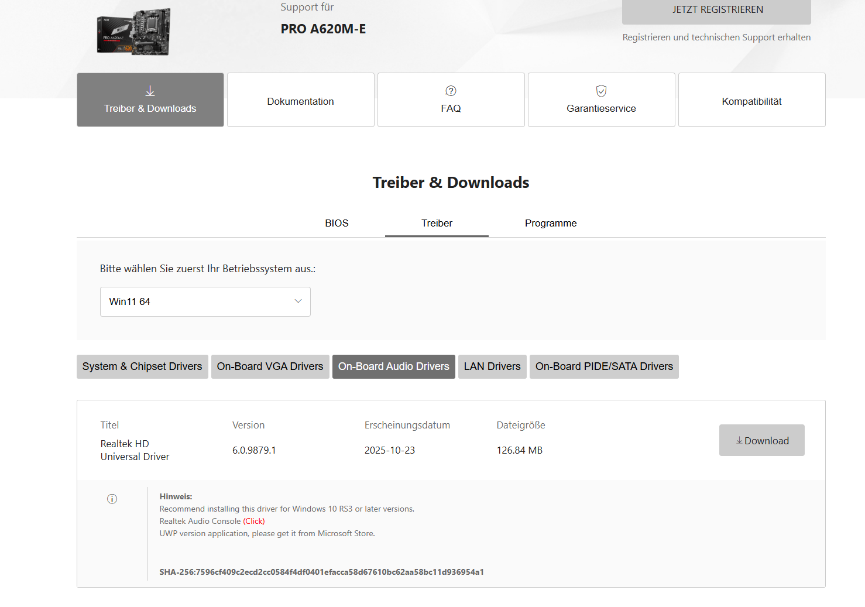Switch to the Programme tab
The height and width of the screenshot is (607, 865).
pyautogui.click(x=551, y=223)
